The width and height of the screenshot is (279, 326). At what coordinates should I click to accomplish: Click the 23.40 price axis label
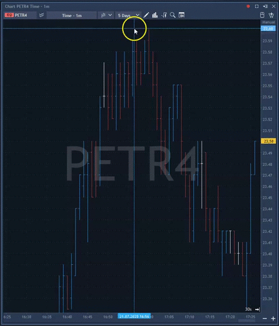tap(267, 254)
